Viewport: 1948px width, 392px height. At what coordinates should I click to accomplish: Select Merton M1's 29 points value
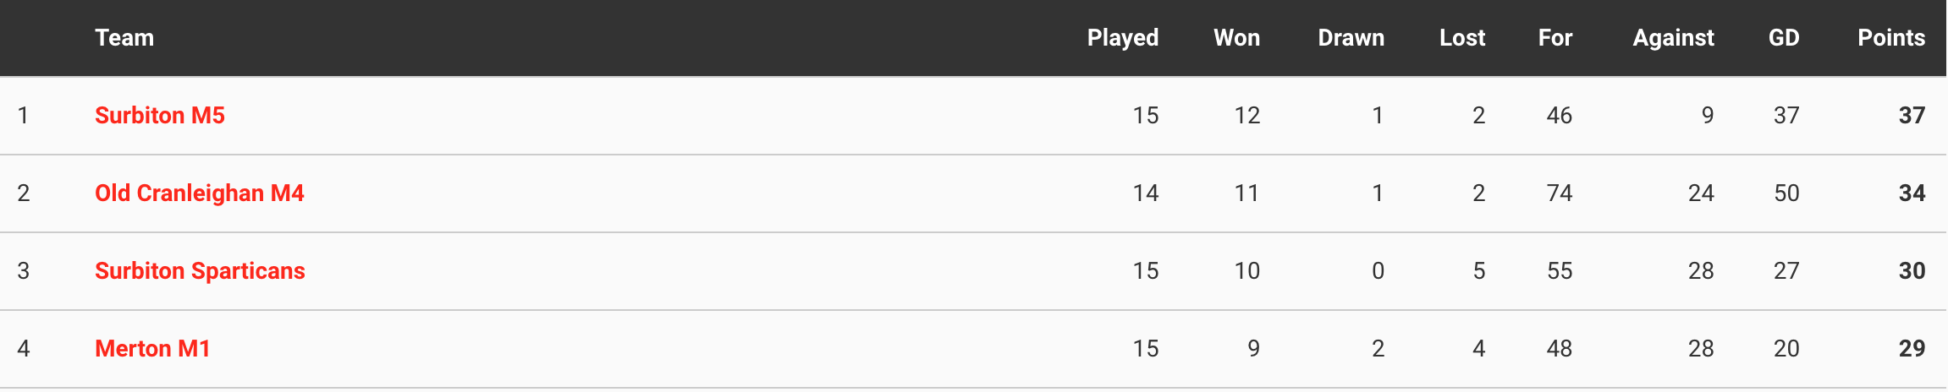[1912, 349]
